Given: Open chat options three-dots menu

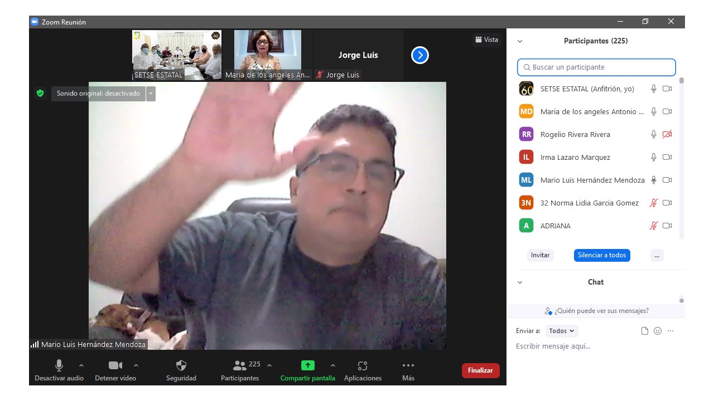Looking at the screenshot, I should point(670,331).
